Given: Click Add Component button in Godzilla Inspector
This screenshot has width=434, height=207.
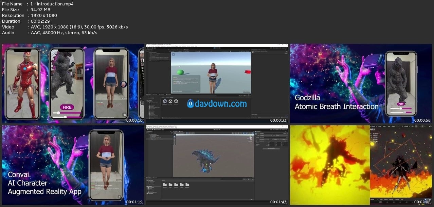Looking at the screenshot, I should pos(271,149).
